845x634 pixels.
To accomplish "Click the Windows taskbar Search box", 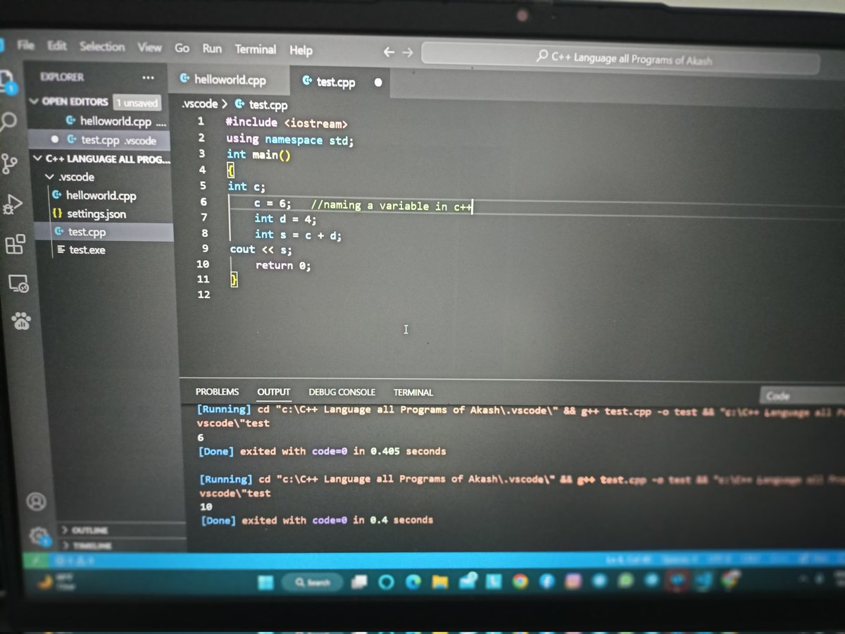I will pyautogui.click(x=312, y=583).
